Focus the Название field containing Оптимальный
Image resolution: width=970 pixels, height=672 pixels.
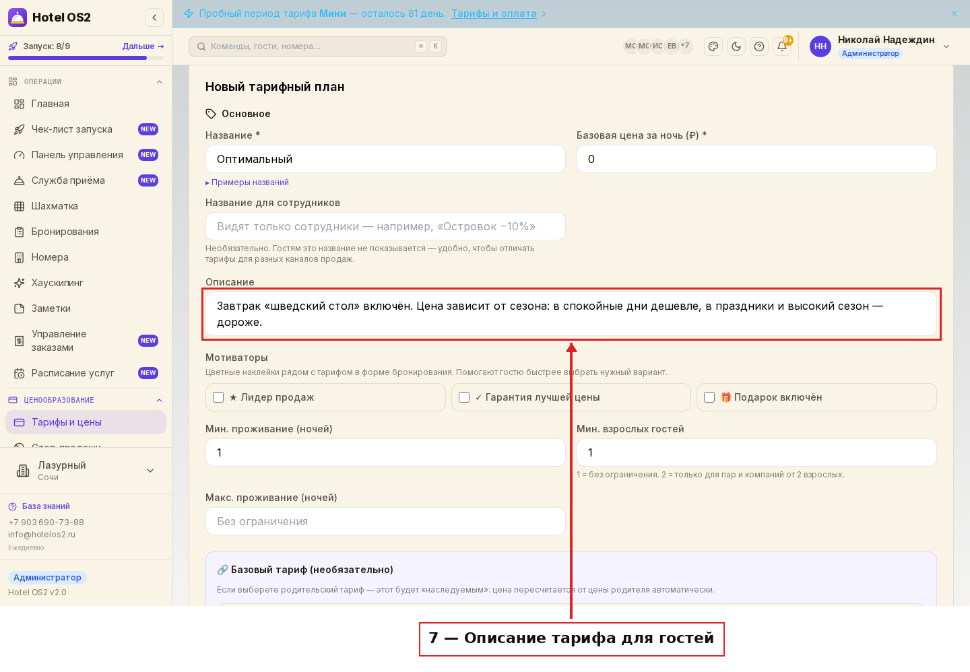point(385,159)
